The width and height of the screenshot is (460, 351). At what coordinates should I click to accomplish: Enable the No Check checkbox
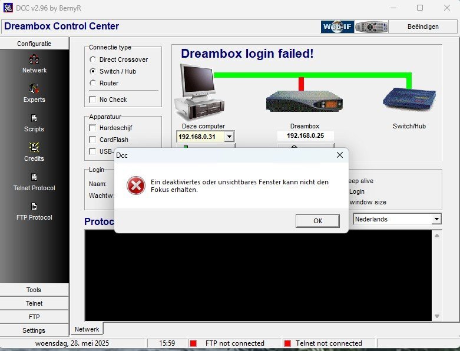[92, 100]
